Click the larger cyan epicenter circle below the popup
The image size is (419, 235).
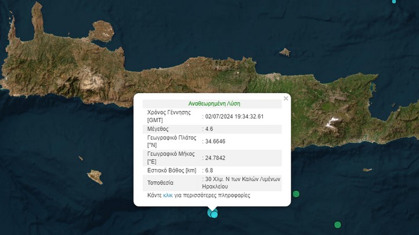coord(211,212)
